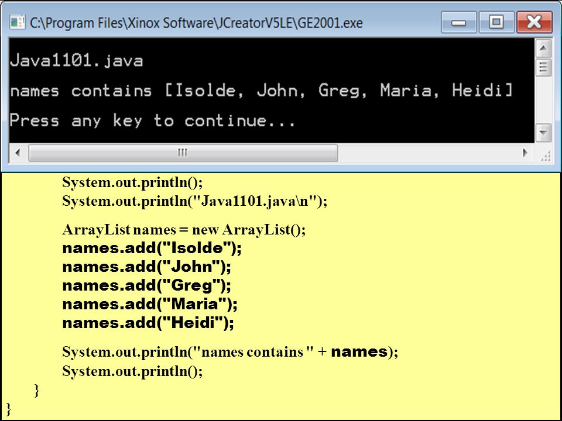Maximize the GE2001.exe console window
This screenshot has width=562, height=421.
coord(496,22)
